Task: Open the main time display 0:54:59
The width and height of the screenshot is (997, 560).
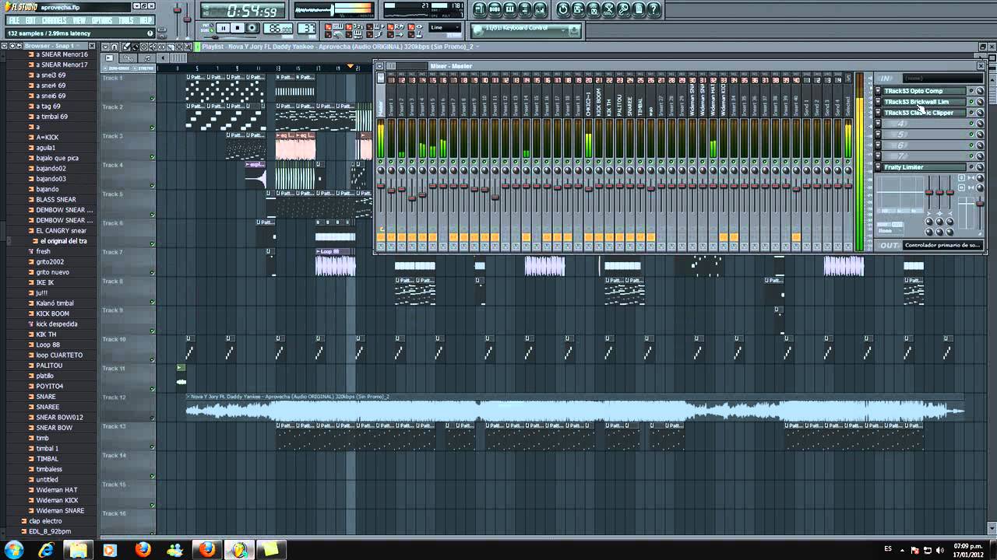Action: (242, 12)
